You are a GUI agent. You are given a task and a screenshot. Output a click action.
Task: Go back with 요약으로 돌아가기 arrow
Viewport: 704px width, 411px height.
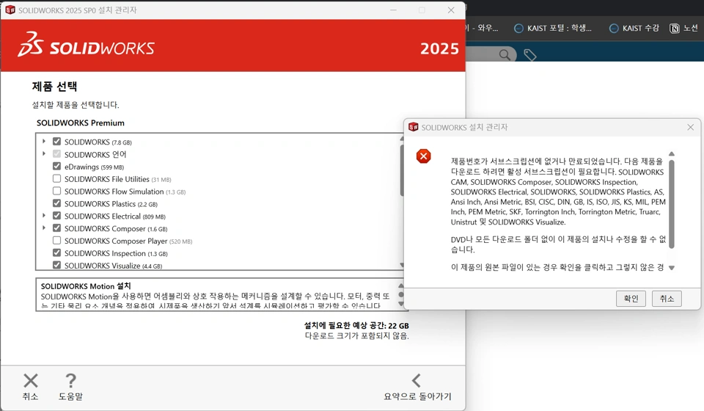click(x=417, y=380)
